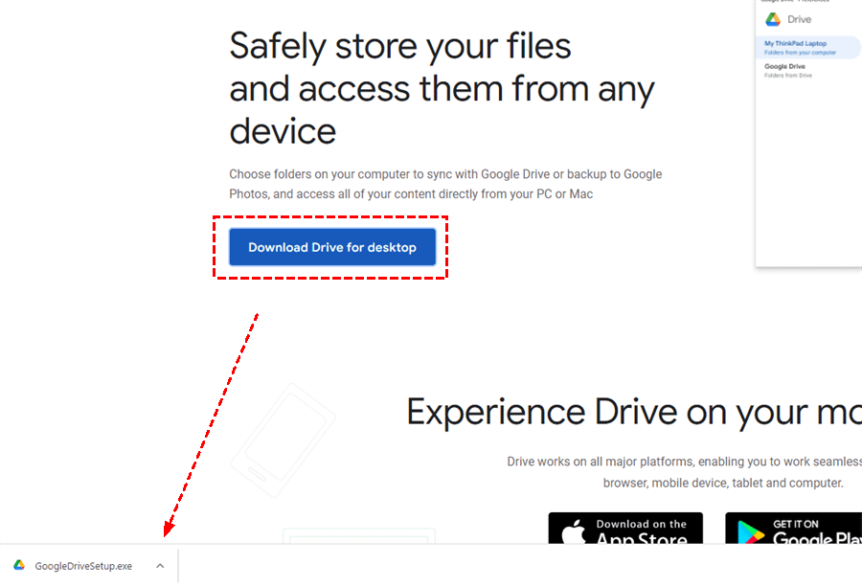Screen dimensions: 862x587
Task: Click the Choose folders on your computer paragraph
Action: point(445,184)
